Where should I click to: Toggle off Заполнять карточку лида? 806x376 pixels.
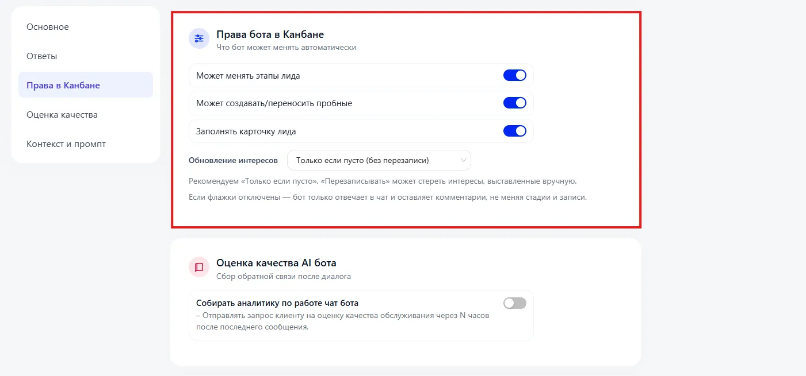[x=515, y=131]
